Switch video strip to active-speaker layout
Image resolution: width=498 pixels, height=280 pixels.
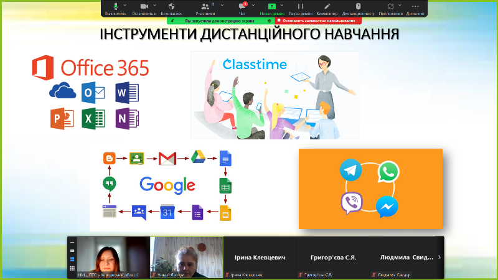click(x=72, y=251)
